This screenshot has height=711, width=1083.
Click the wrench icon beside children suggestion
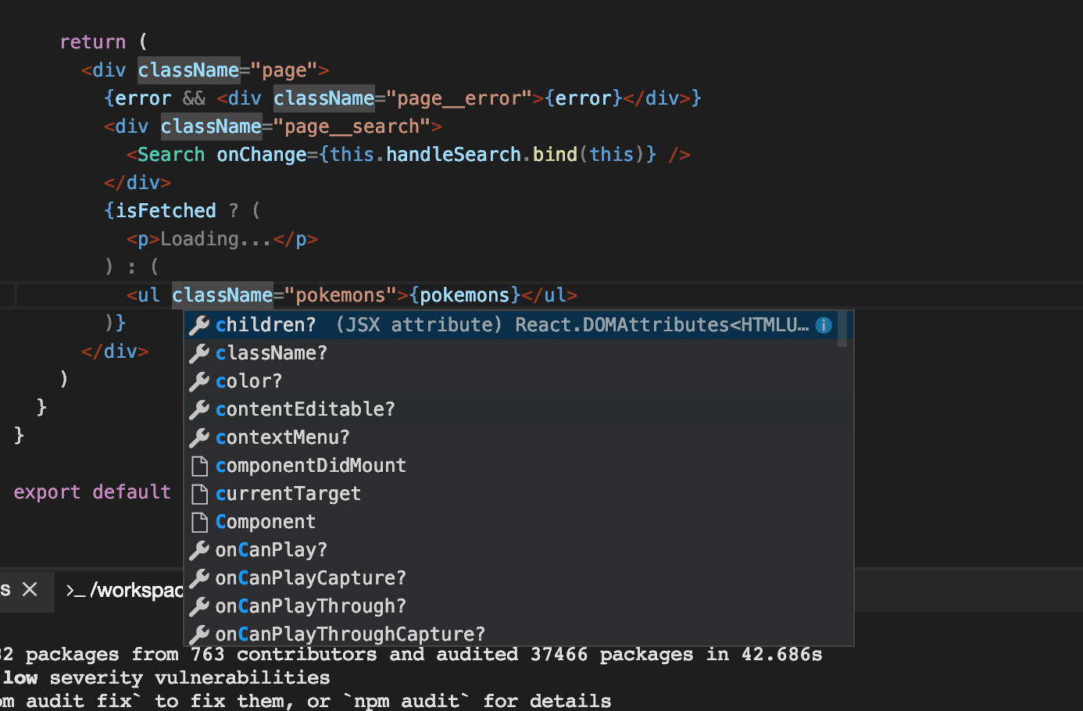click(200, 324)
